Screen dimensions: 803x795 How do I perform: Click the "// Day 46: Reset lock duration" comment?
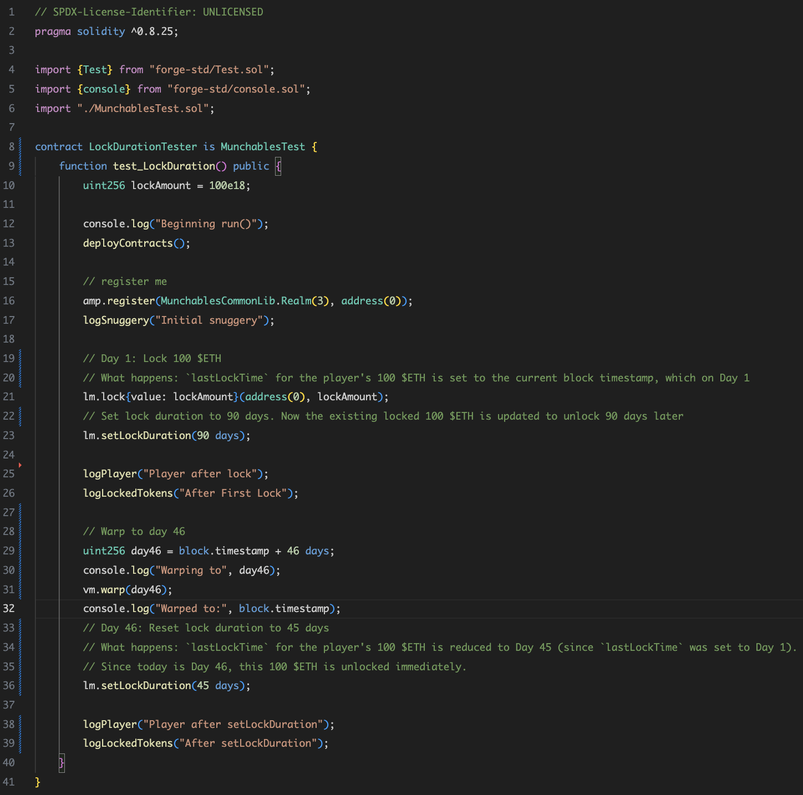coord(206,628)
